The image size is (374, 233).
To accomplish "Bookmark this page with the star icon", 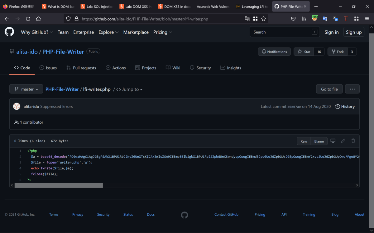I will pyautogui.click(x=263, y=19).
